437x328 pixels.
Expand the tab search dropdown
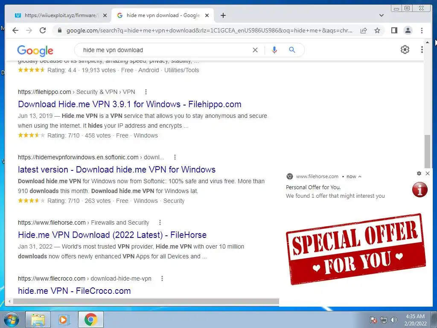coord(381,15)
